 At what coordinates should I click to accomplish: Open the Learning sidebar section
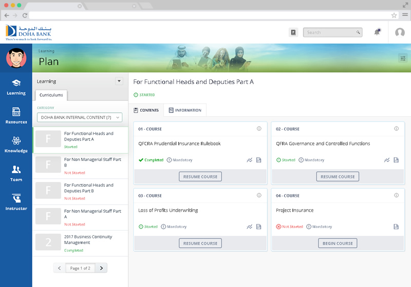tap(16, 87)
